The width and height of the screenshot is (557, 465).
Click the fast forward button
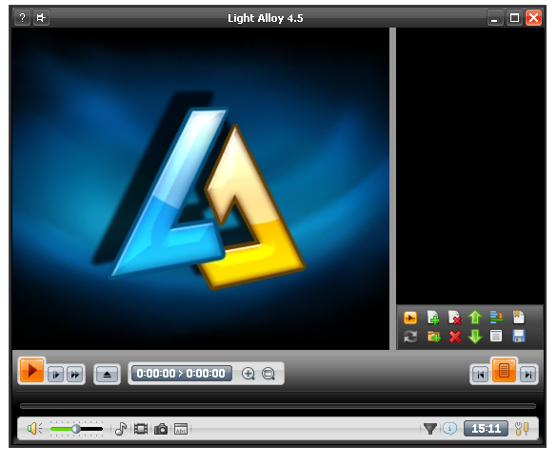pos(75,375)
